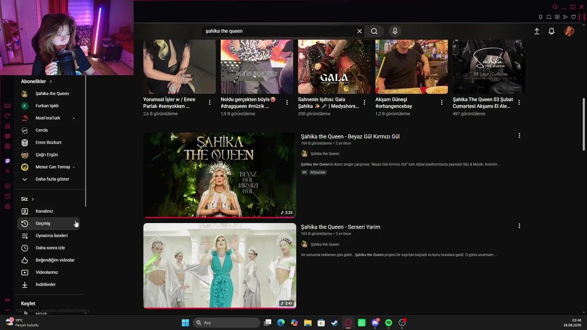Viewport: 587px width, 330px height.
Task: Click the browser's tab search magnifier
Action: pos(555,7)
